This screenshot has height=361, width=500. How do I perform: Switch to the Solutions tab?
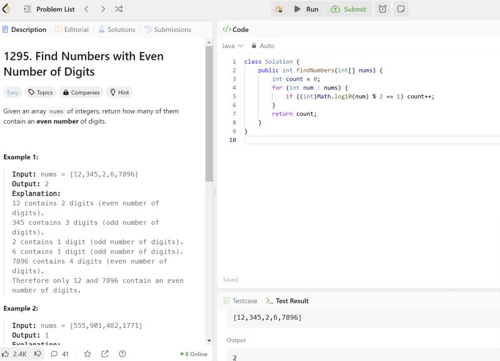[117, 29]
